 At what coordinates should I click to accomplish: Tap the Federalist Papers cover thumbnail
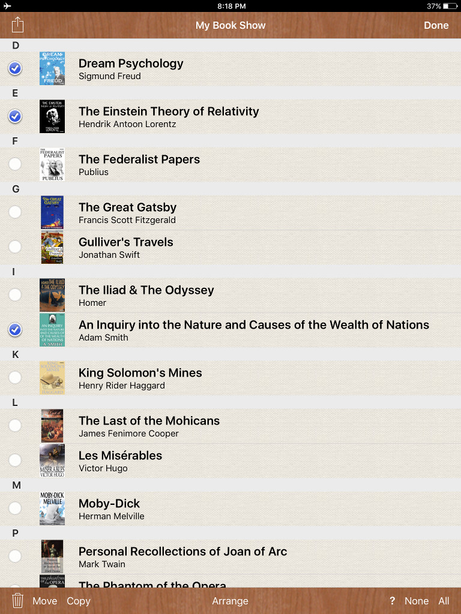click(52, 164)
